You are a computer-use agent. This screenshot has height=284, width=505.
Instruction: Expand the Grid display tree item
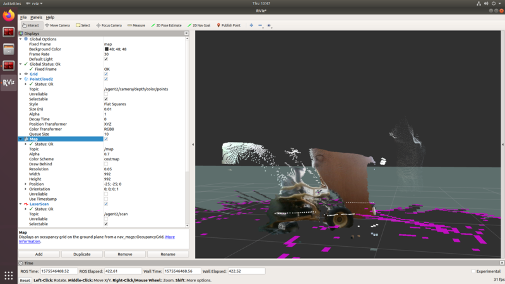click(x=20, y=74)
